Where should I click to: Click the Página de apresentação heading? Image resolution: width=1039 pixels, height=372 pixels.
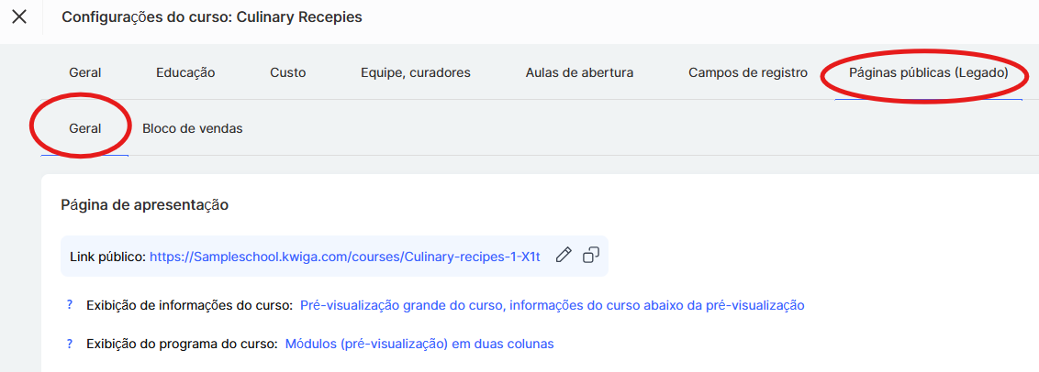coord(144,205)
